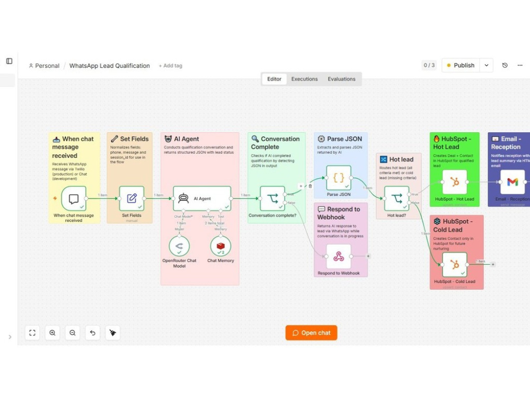Click the Tool connector under AI Agent
This screenshot has height=397, width=530.
point(220,211)
